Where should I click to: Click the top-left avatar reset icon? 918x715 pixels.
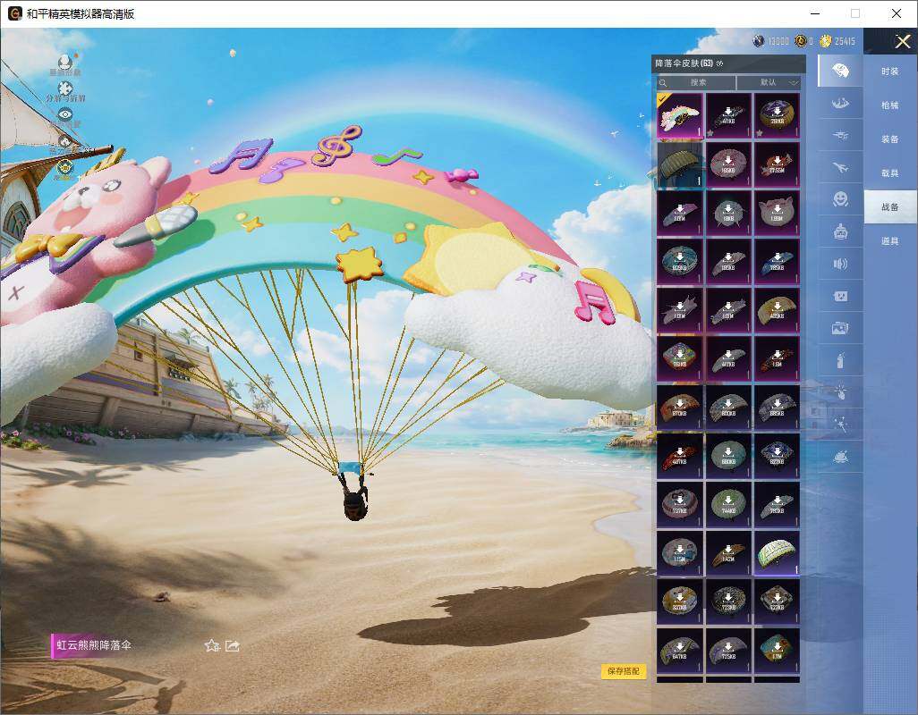(x=65, y=62)
